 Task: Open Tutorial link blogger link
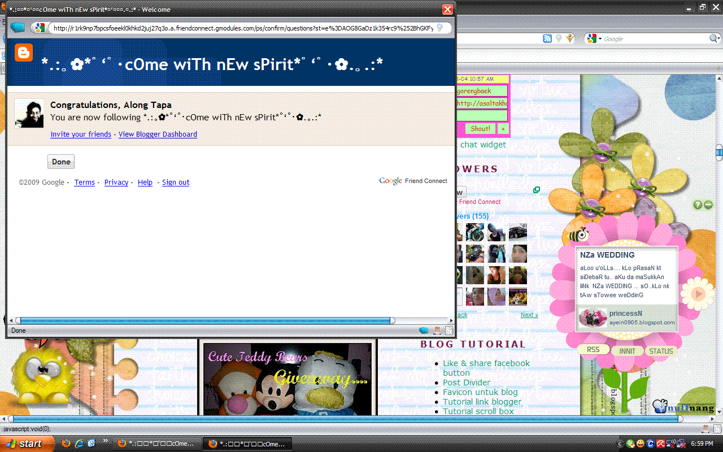coord(482,402)
